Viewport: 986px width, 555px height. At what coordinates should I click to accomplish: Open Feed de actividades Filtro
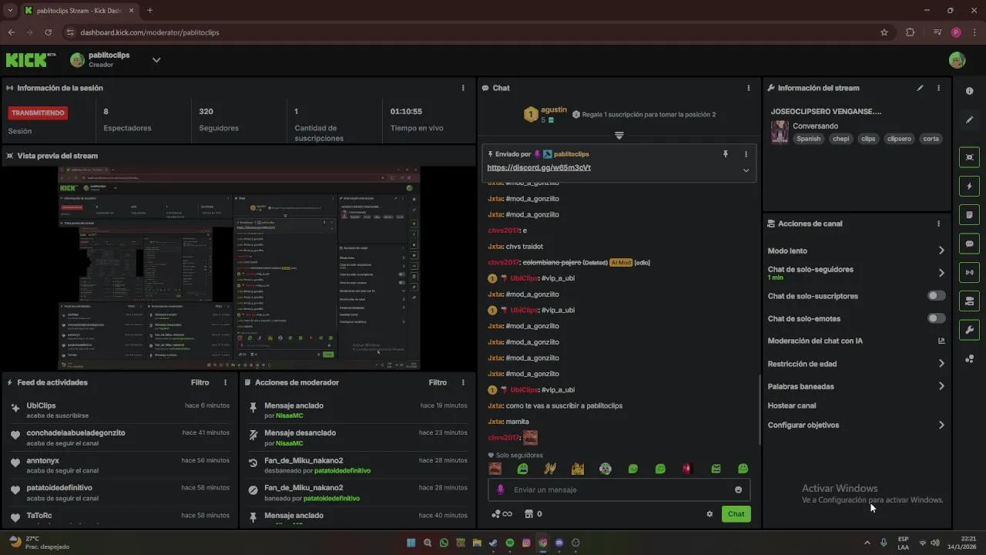pyautogui.click(x=200, y=382)
